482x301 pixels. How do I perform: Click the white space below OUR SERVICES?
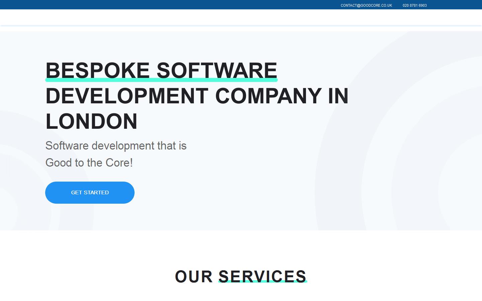(x=241, y=294)
